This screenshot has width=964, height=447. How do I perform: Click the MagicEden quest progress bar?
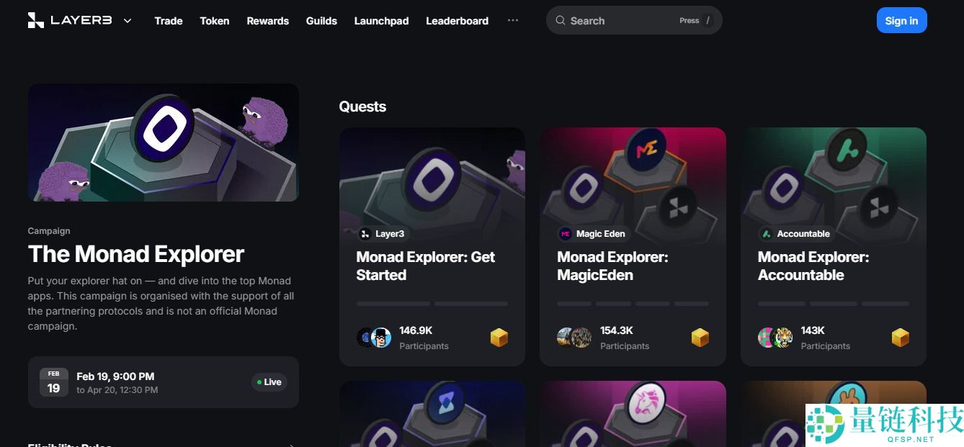point(633,304)
